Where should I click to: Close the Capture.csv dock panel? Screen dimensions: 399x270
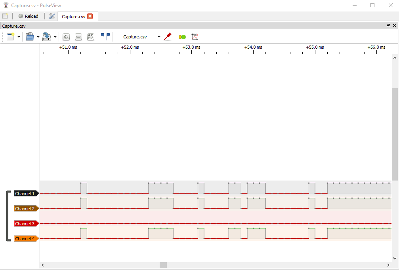[x=395, y=26]
